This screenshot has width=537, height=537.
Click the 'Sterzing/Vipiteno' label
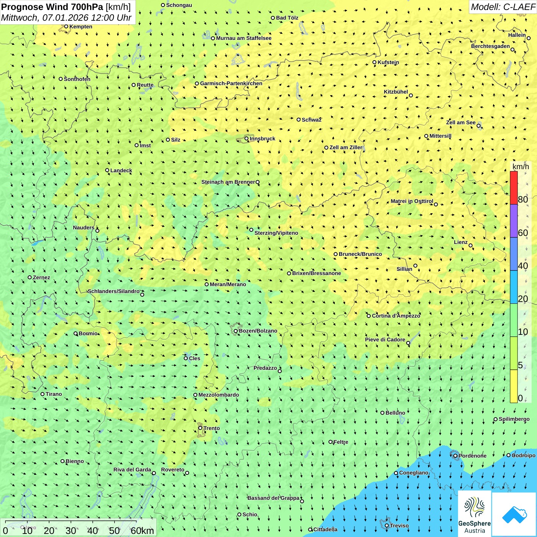click(276, 233)
